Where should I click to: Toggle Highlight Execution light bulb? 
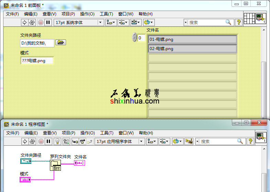[x=57, y=141]
